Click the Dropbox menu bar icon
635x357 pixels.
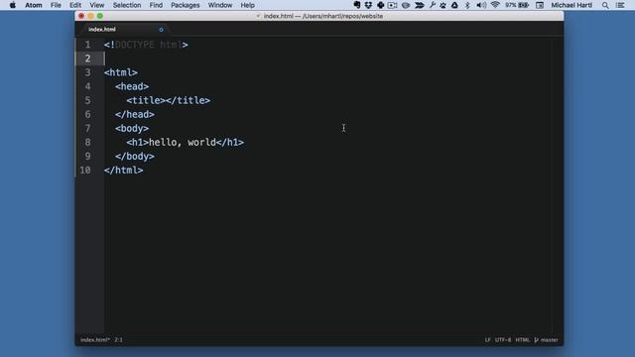[368, 5]
